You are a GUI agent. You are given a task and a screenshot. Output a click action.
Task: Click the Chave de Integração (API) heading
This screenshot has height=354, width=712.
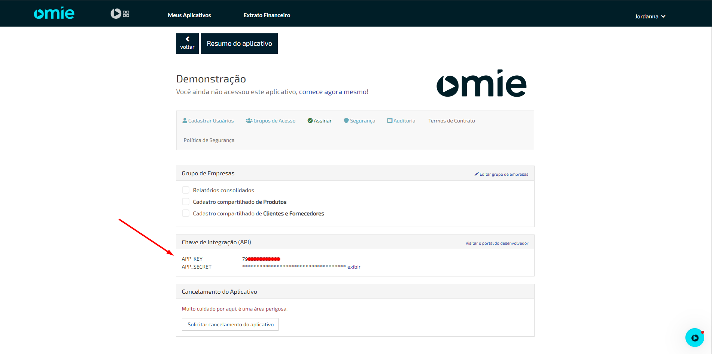[x=216, y=242]
